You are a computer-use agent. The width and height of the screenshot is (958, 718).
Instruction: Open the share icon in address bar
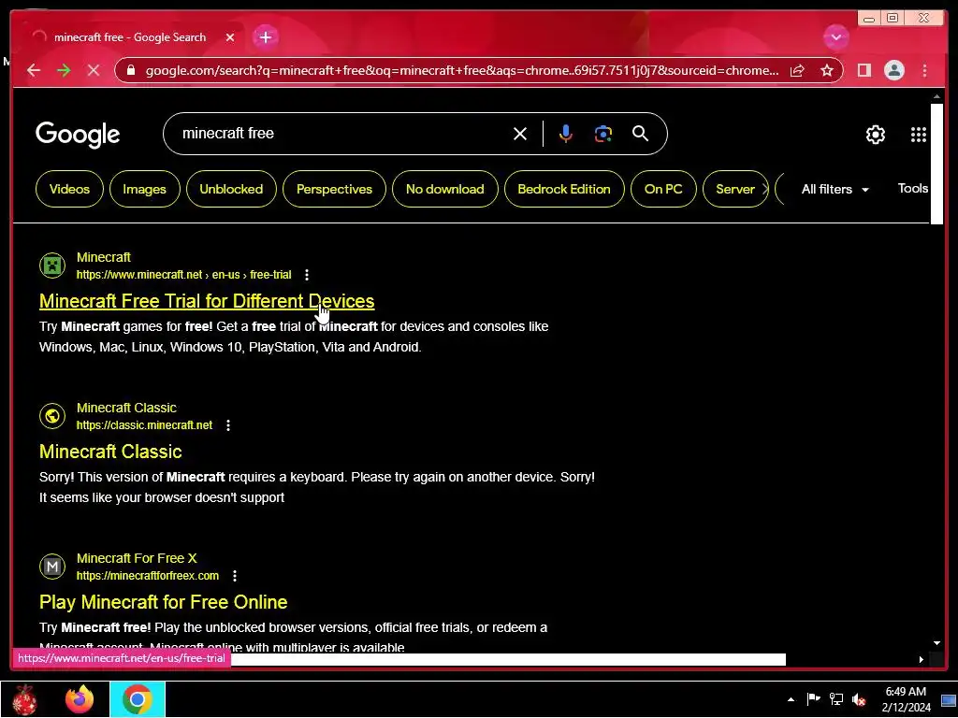797,71
